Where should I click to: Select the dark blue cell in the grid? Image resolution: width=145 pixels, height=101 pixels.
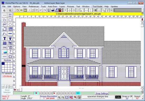(x=3, y=63)
